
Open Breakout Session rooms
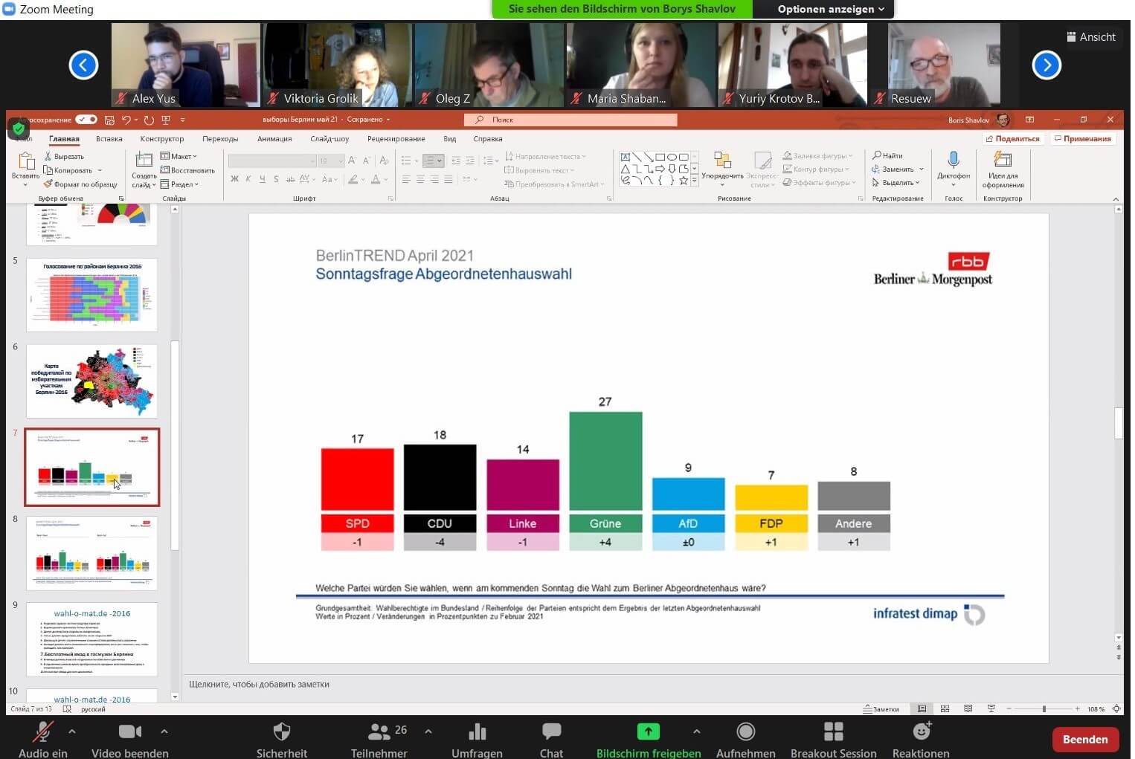click(833, 732)
